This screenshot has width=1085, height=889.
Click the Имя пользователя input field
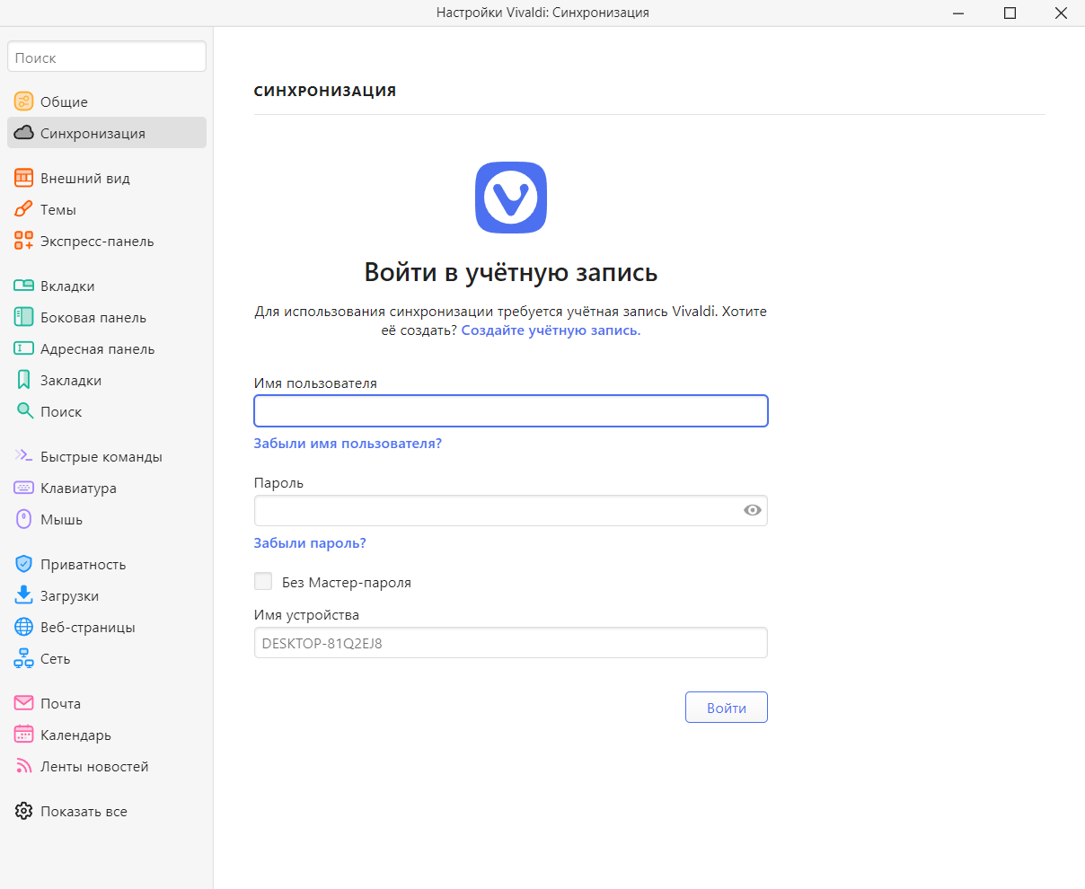pos(511,411)
